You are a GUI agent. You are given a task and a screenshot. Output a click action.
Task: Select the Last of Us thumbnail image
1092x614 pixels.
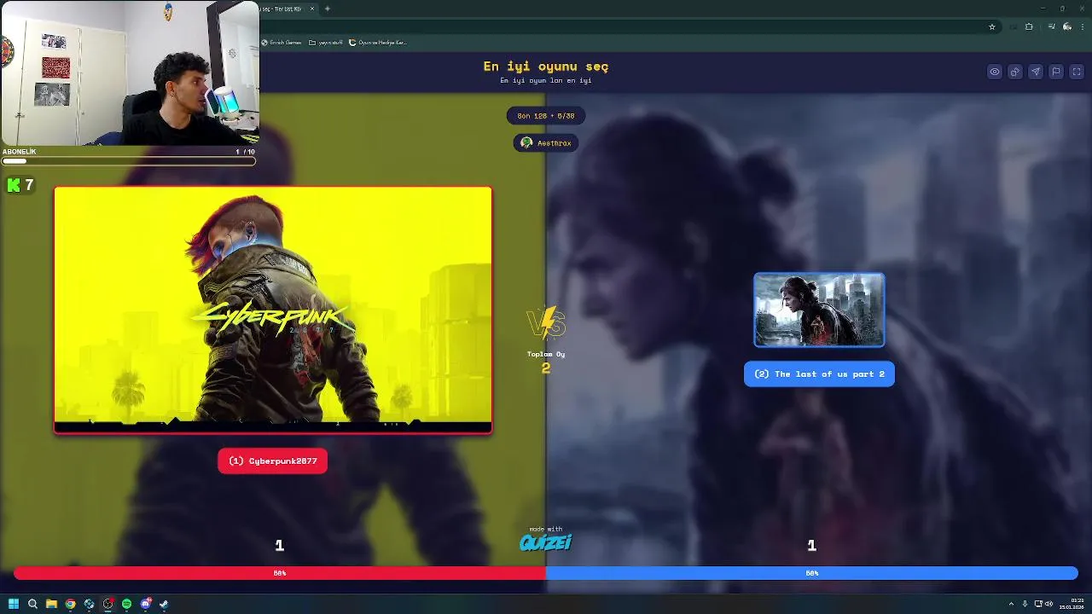(x=819, y=310)
